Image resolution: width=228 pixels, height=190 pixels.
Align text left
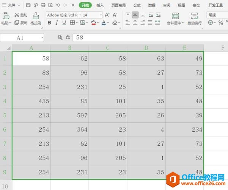128,23
